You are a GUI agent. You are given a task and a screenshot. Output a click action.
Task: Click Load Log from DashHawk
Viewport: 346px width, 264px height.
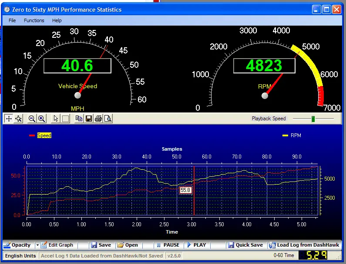click(x=304, y=245)
